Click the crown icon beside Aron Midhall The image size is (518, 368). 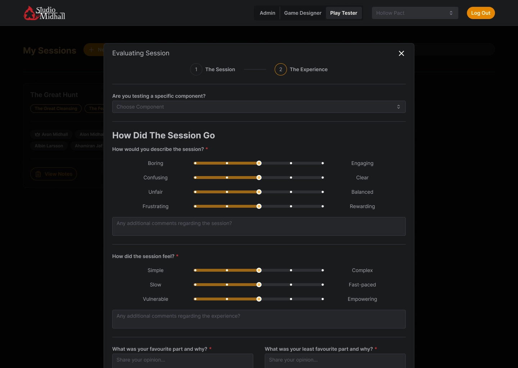[x=37, y=134]
